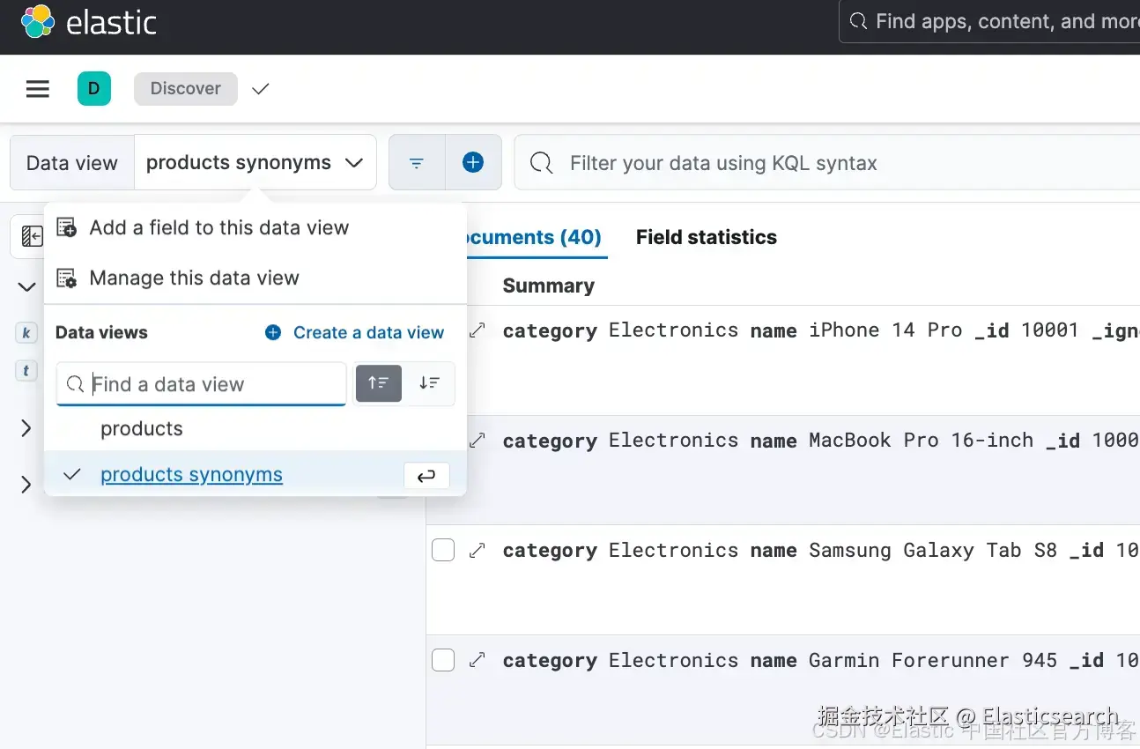Switch to the Field statistics tab

pyautogui.click(x=706, y=237)
